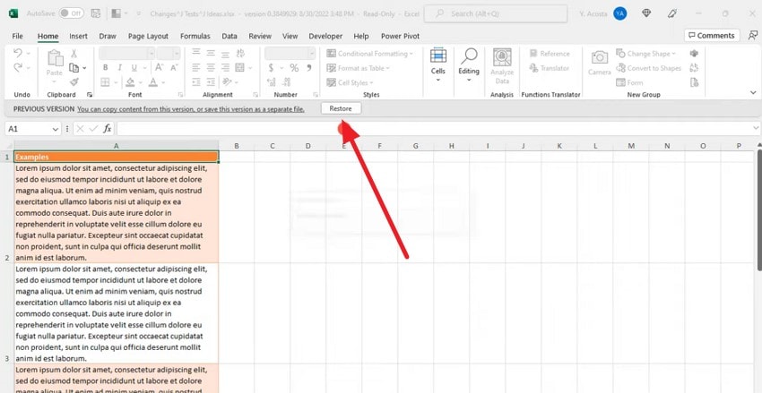
Task: Switch to the Data tab
Action: (229, 36)
